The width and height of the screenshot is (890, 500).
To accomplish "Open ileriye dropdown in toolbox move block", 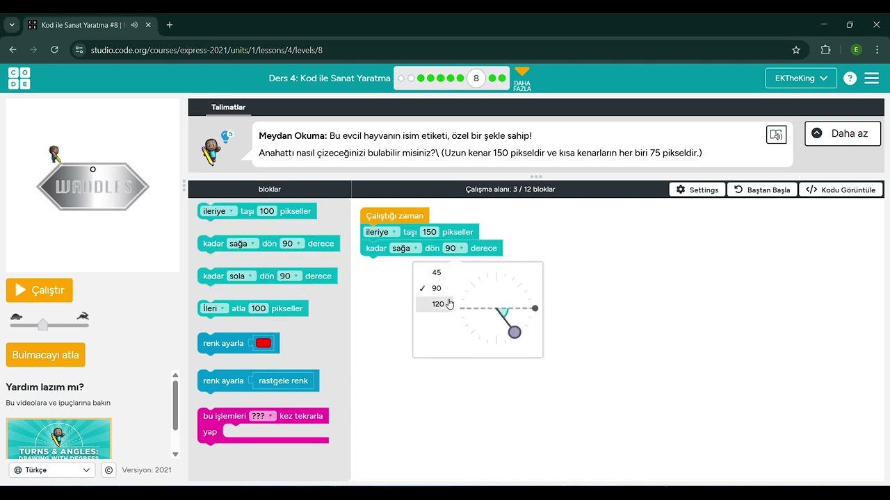I will click(218, 211).
